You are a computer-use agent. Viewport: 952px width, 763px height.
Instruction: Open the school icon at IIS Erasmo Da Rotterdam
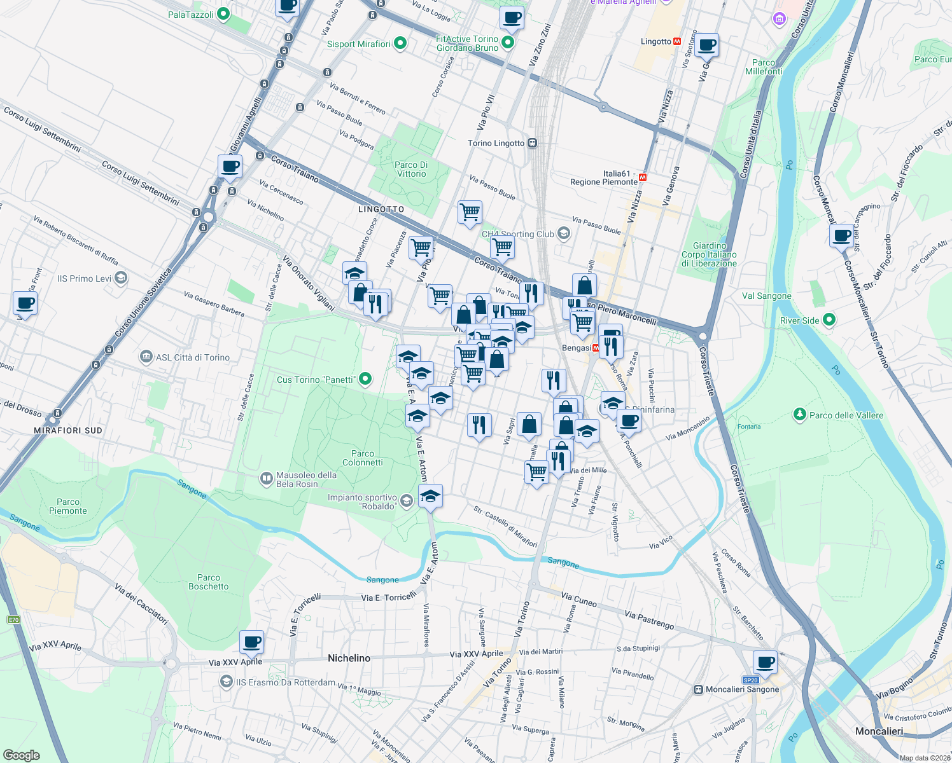226,681
